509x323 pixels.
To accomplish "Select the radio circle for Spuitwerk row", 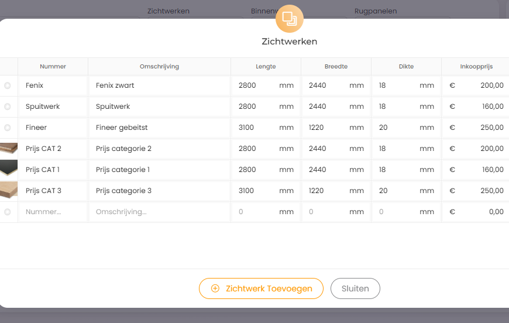I will point(8,106).
